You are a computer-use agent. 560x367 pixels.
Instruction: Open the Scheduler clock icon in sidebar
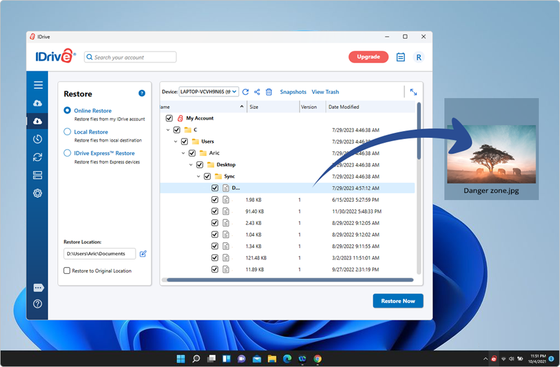click(37, 139)
